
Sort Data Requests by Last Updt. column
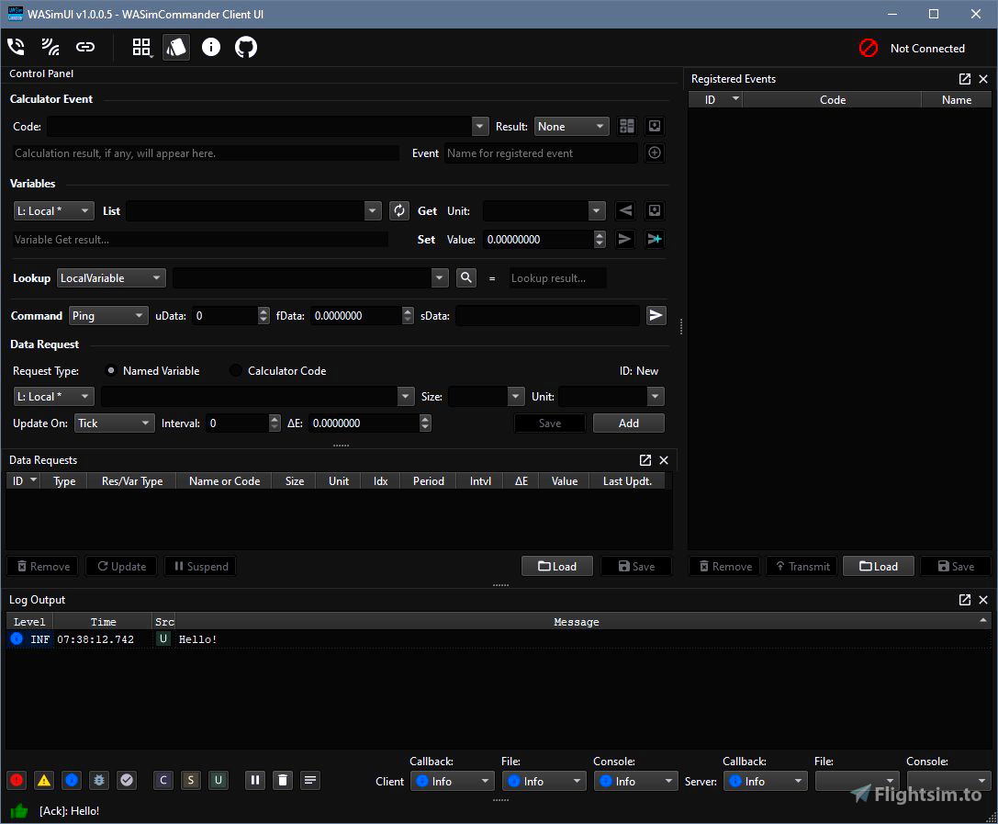coord(627,480)
